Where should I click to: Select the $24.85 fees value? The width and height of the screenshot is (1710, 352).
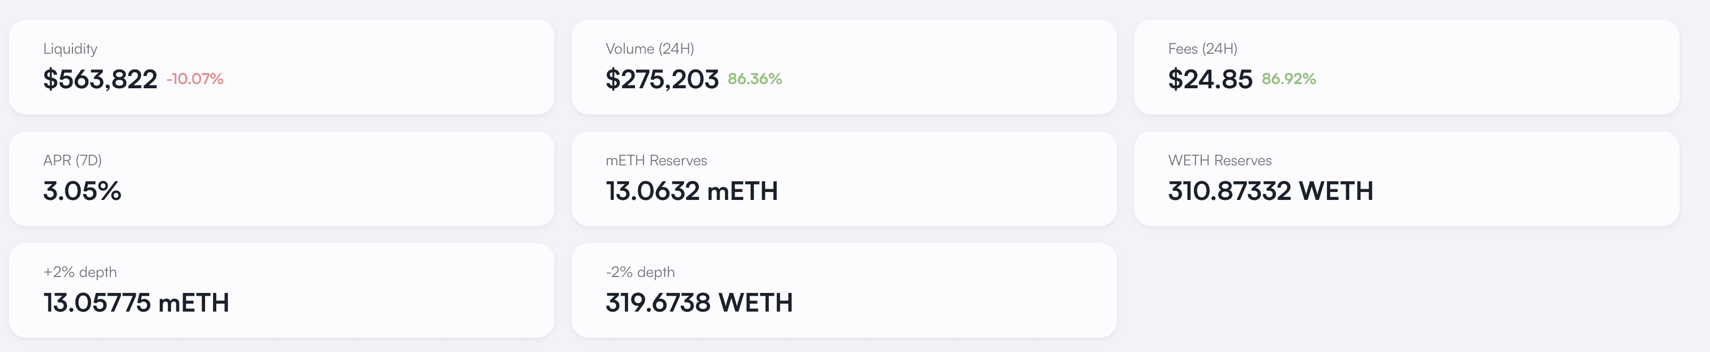click(1209, 80)
